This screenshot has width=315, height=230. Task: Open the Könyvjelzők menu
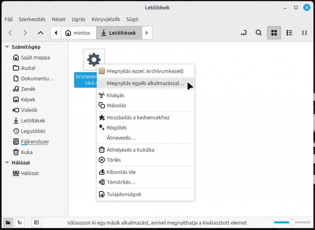(105, 19)
